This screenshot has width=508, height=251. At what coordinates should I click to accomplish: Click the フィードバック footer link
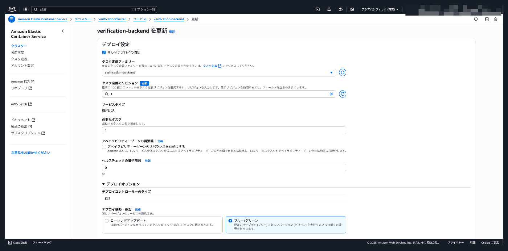[x=42, y=242]
